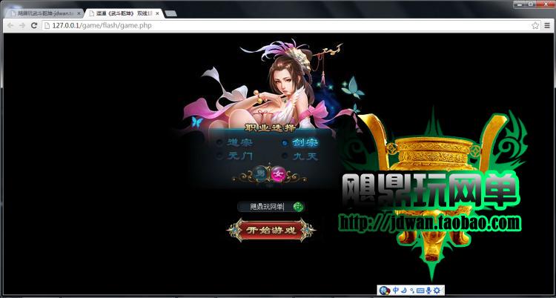Open the IME soft keyboard icon
556x298 pixels.
coord(420,291)
